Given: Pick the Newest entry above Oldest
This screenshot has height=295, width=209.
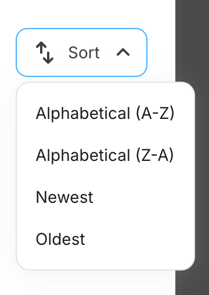Looking at the screenshot, I should point(105,197).
